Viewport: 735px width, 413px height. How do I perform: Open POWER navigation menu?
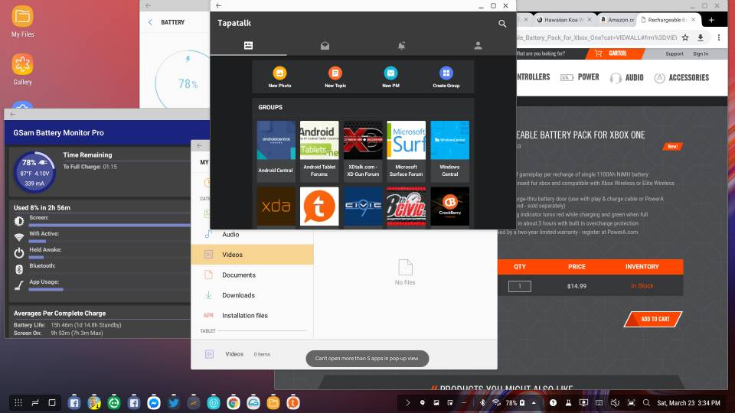580,77
